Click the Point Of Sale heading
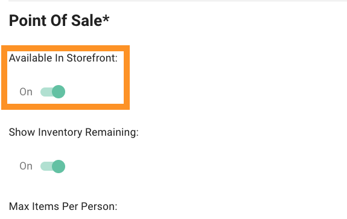Screen dimensions: 347x219 [59, 21]
